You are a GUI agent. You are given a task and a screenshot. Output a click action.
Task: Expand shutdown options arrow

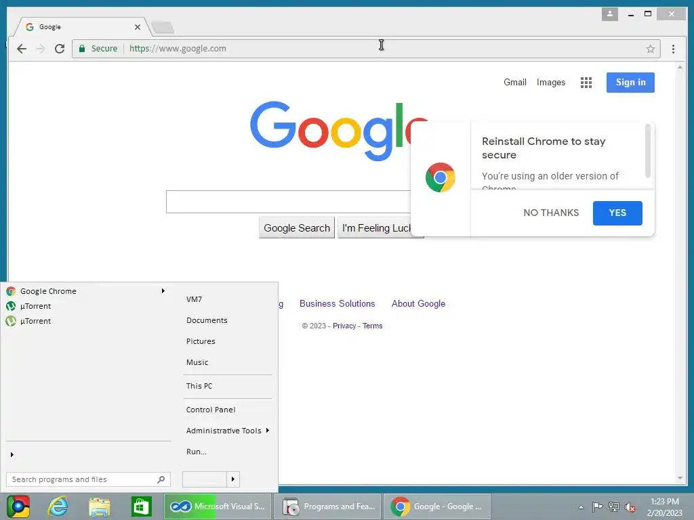click(x=233, y=479)
